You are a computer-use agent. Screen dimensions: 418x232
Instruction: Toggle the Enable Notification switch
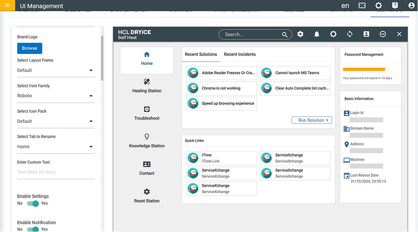[x=33, y=229]
